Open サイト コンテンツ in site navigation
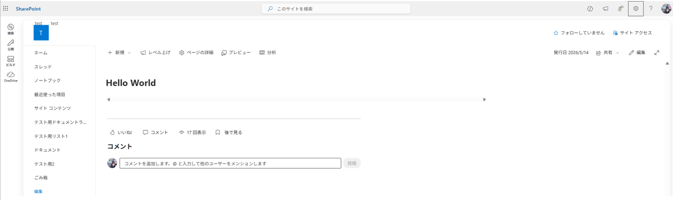Screen dimensions: 673x200 point(52,108)
